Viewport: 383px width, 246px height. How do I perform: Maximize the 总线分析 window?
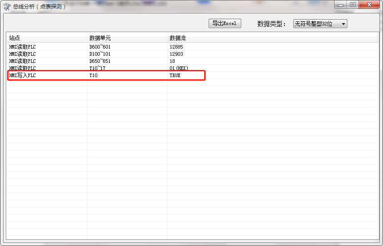(x=353, y=5)
